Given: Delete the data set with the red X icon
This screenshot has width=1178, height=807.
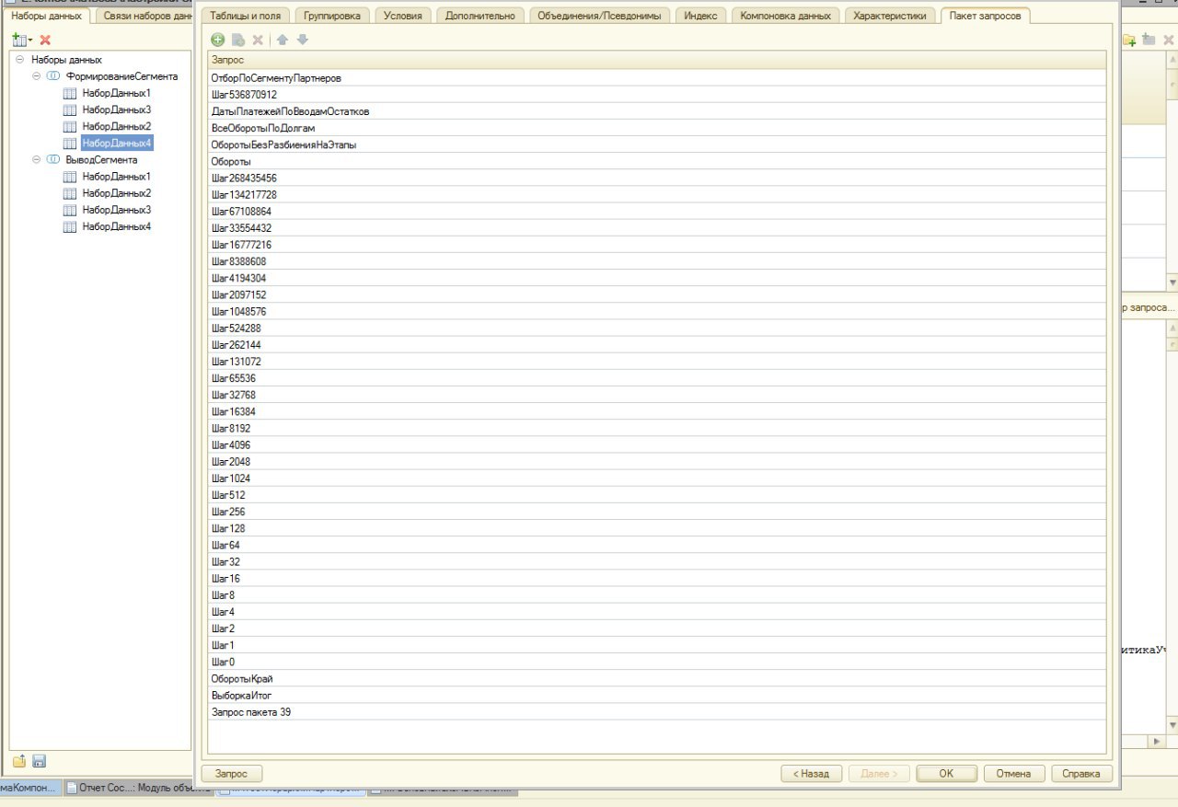Looking at the screenshot, I should [x=45, y=40].
